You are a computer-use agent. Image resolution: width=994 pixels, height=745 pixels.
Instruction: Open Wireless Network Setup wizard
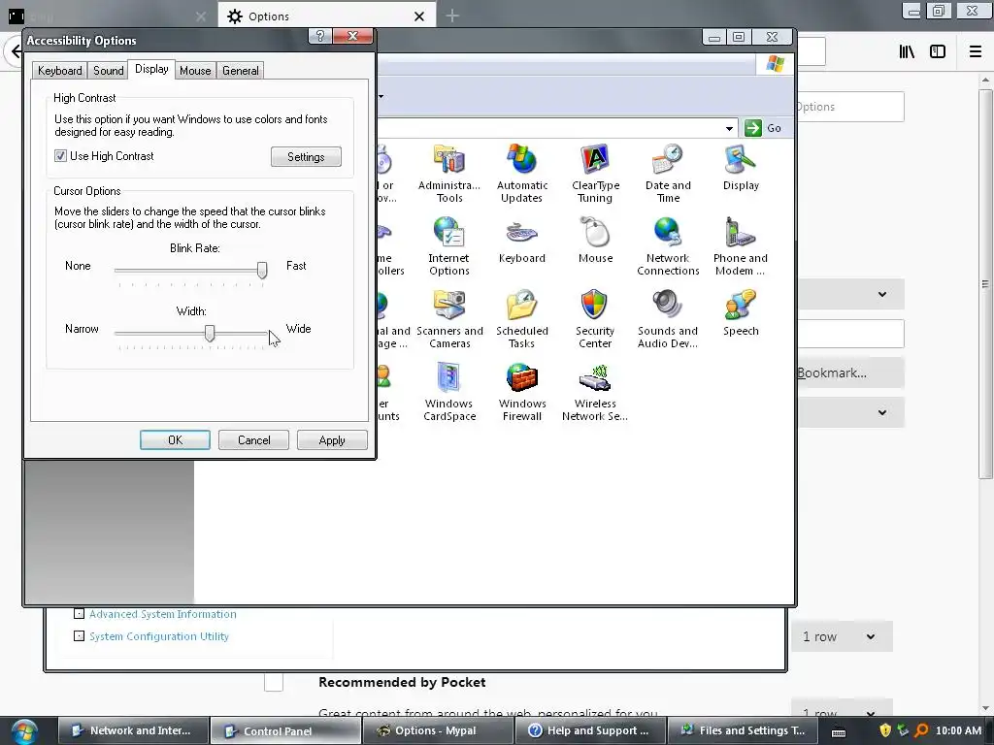point(595,392)
